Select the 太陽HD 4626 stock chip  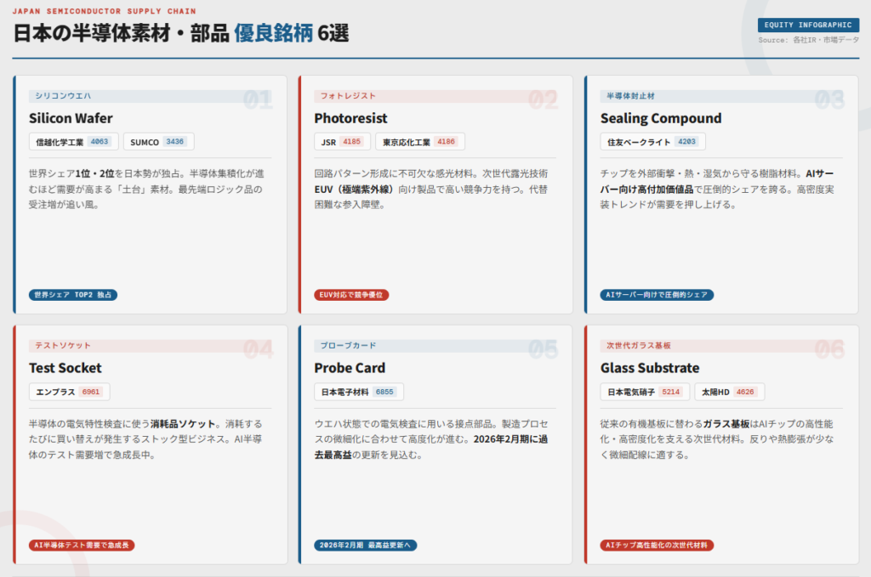pos(729,392)
